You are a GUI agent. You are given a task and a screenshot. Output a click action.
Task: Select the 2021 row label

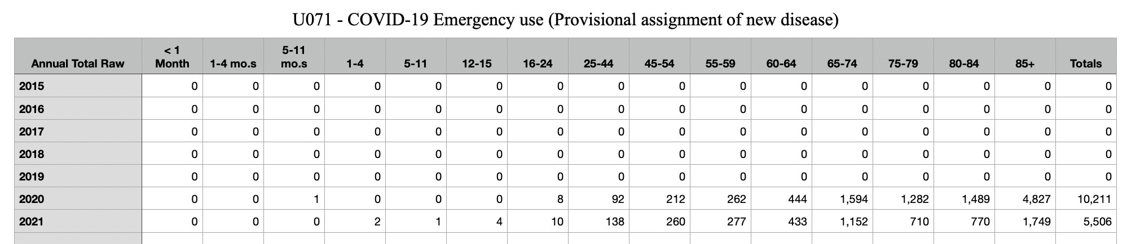click(78, 222)
